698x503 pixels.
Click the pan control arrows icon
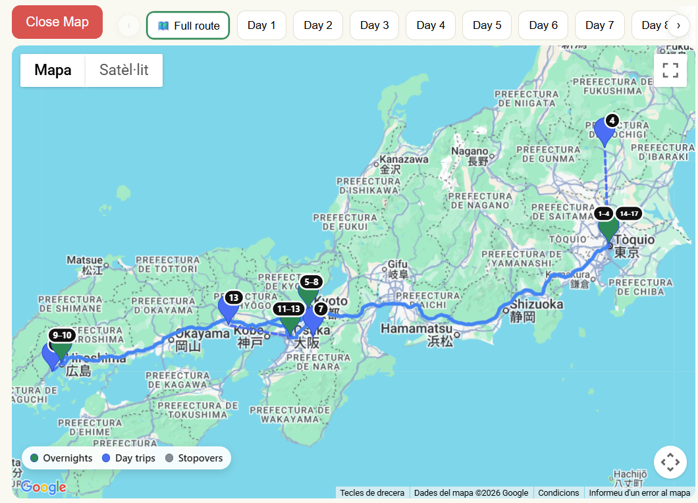pos(670,462)
